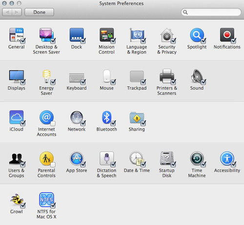Image resolution: width=244 pixels, height=225 pixels.
Task: Go back with the left arrow button
Action: click(x=7, y=12)
